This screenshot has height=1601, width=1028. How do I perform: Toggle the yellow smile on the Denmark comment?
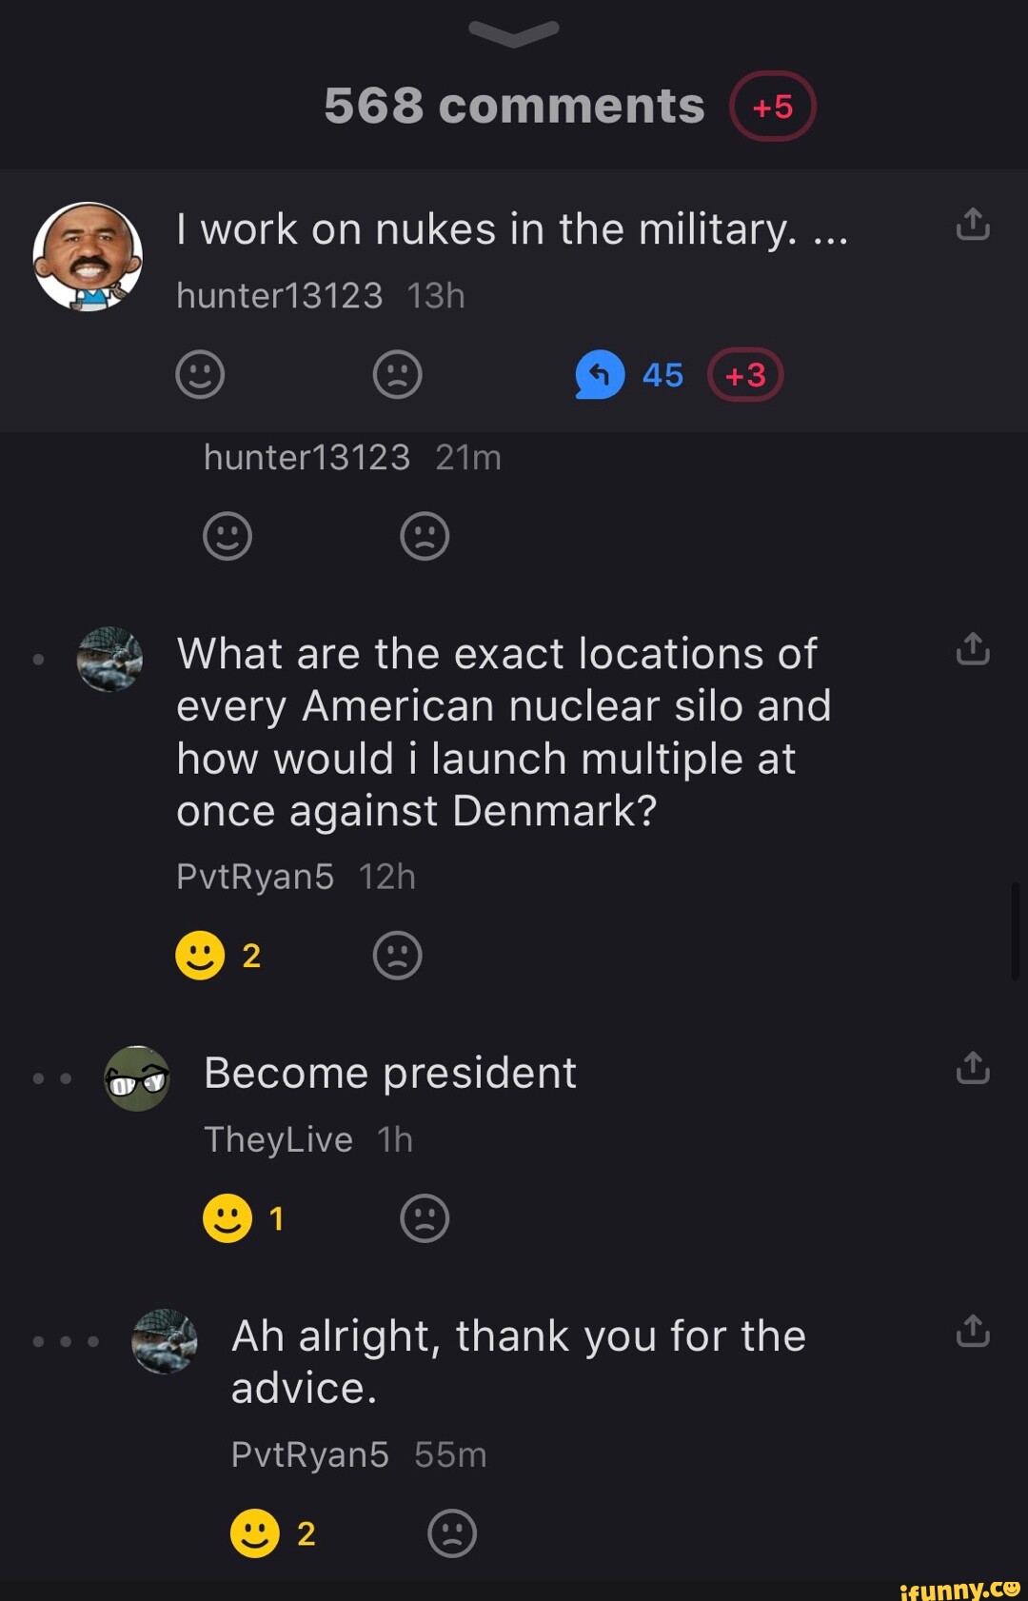(200, 955)
